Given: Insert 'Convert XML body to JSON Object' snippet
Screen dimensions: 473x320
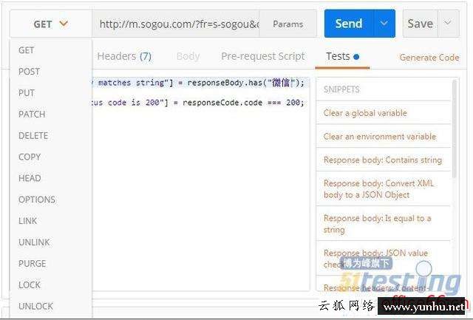Looking at the screenshot, I should tap(384, 189).
